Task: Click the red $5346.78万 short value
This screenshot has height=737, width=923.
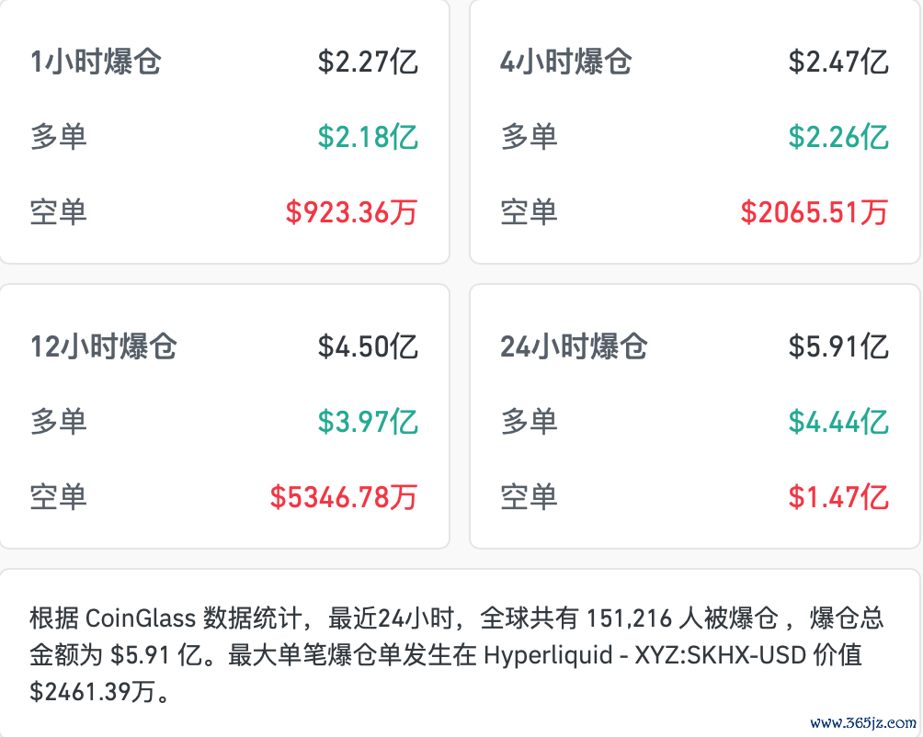Action: [344, 497]
